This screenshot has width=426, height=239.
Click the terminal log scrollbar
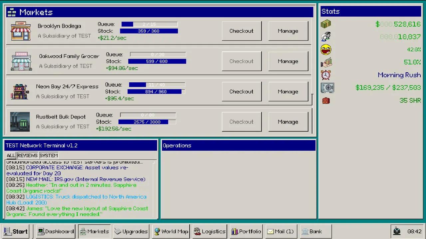click(155, 189)
